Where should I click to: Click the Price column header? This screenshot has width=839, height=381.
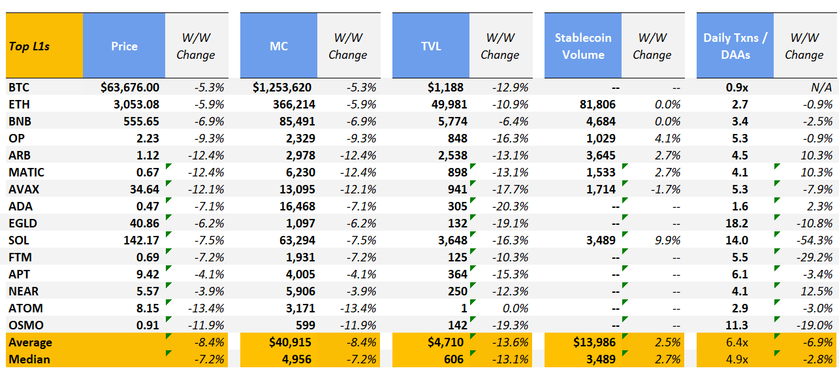click(x=124, y=46)
